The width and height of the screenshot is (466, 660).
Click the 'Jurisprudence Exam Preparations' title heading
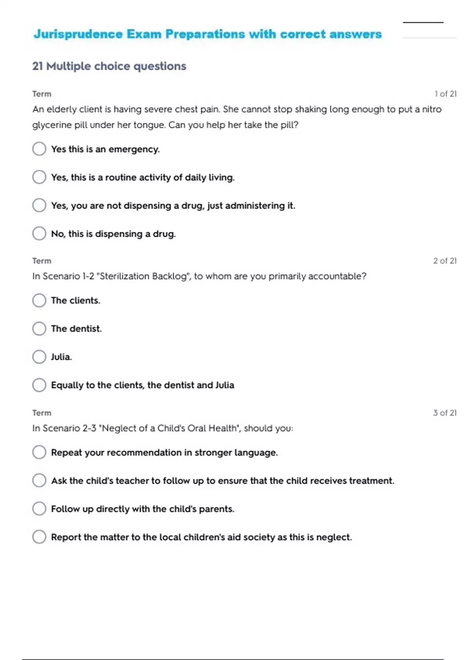pyautogui.click(x=208, y=34)
